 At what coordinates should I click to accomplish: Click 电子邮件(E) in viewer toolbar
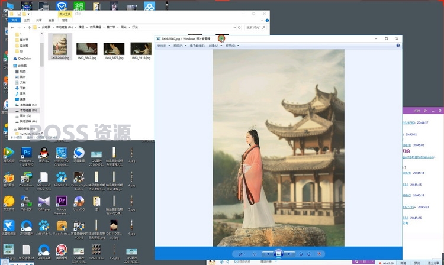pyautogui.click(x=197, y=46)
